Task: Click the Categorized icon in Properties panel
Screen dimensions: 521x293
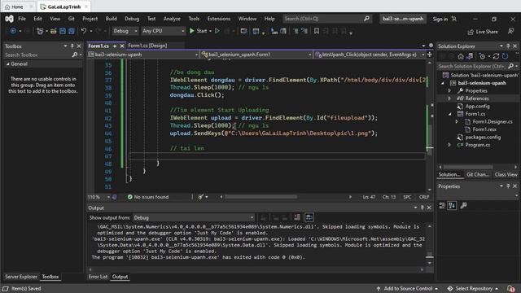Action: [442, 206]
